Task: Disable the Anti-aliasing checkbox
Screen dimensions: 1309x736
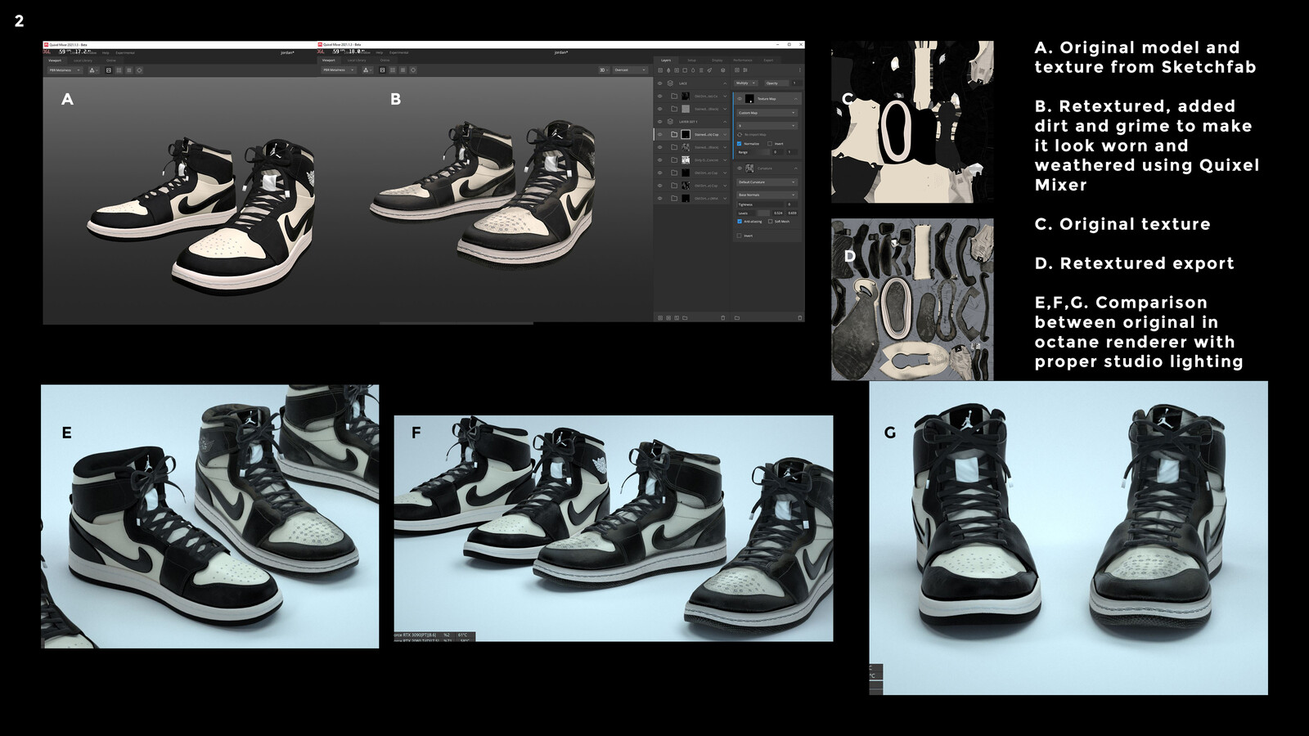Action: (x=740, y=222)
